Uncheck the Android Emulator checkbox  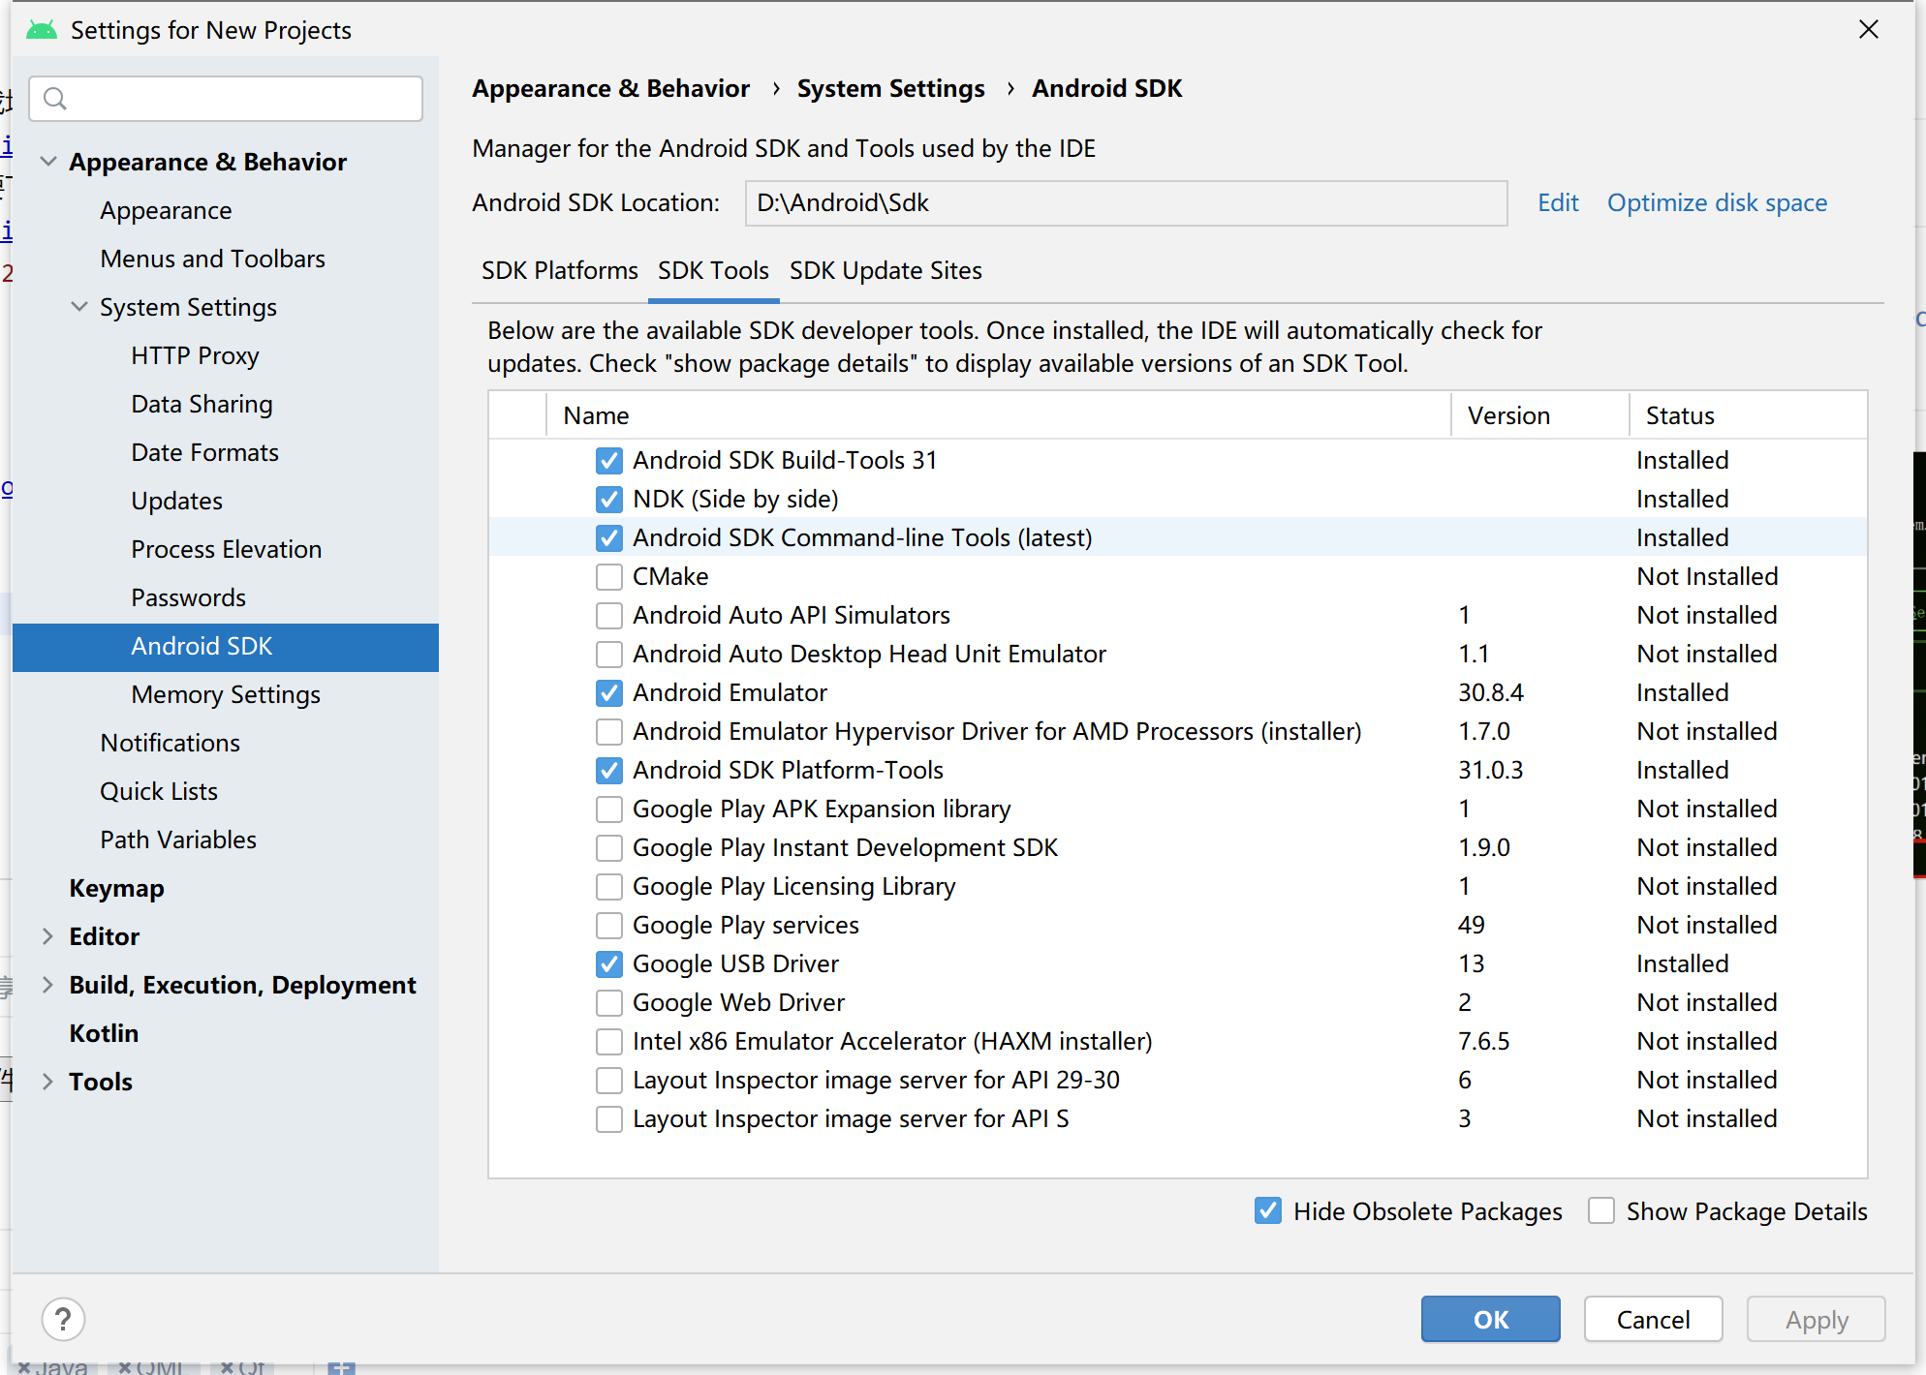tap(609, 692)
